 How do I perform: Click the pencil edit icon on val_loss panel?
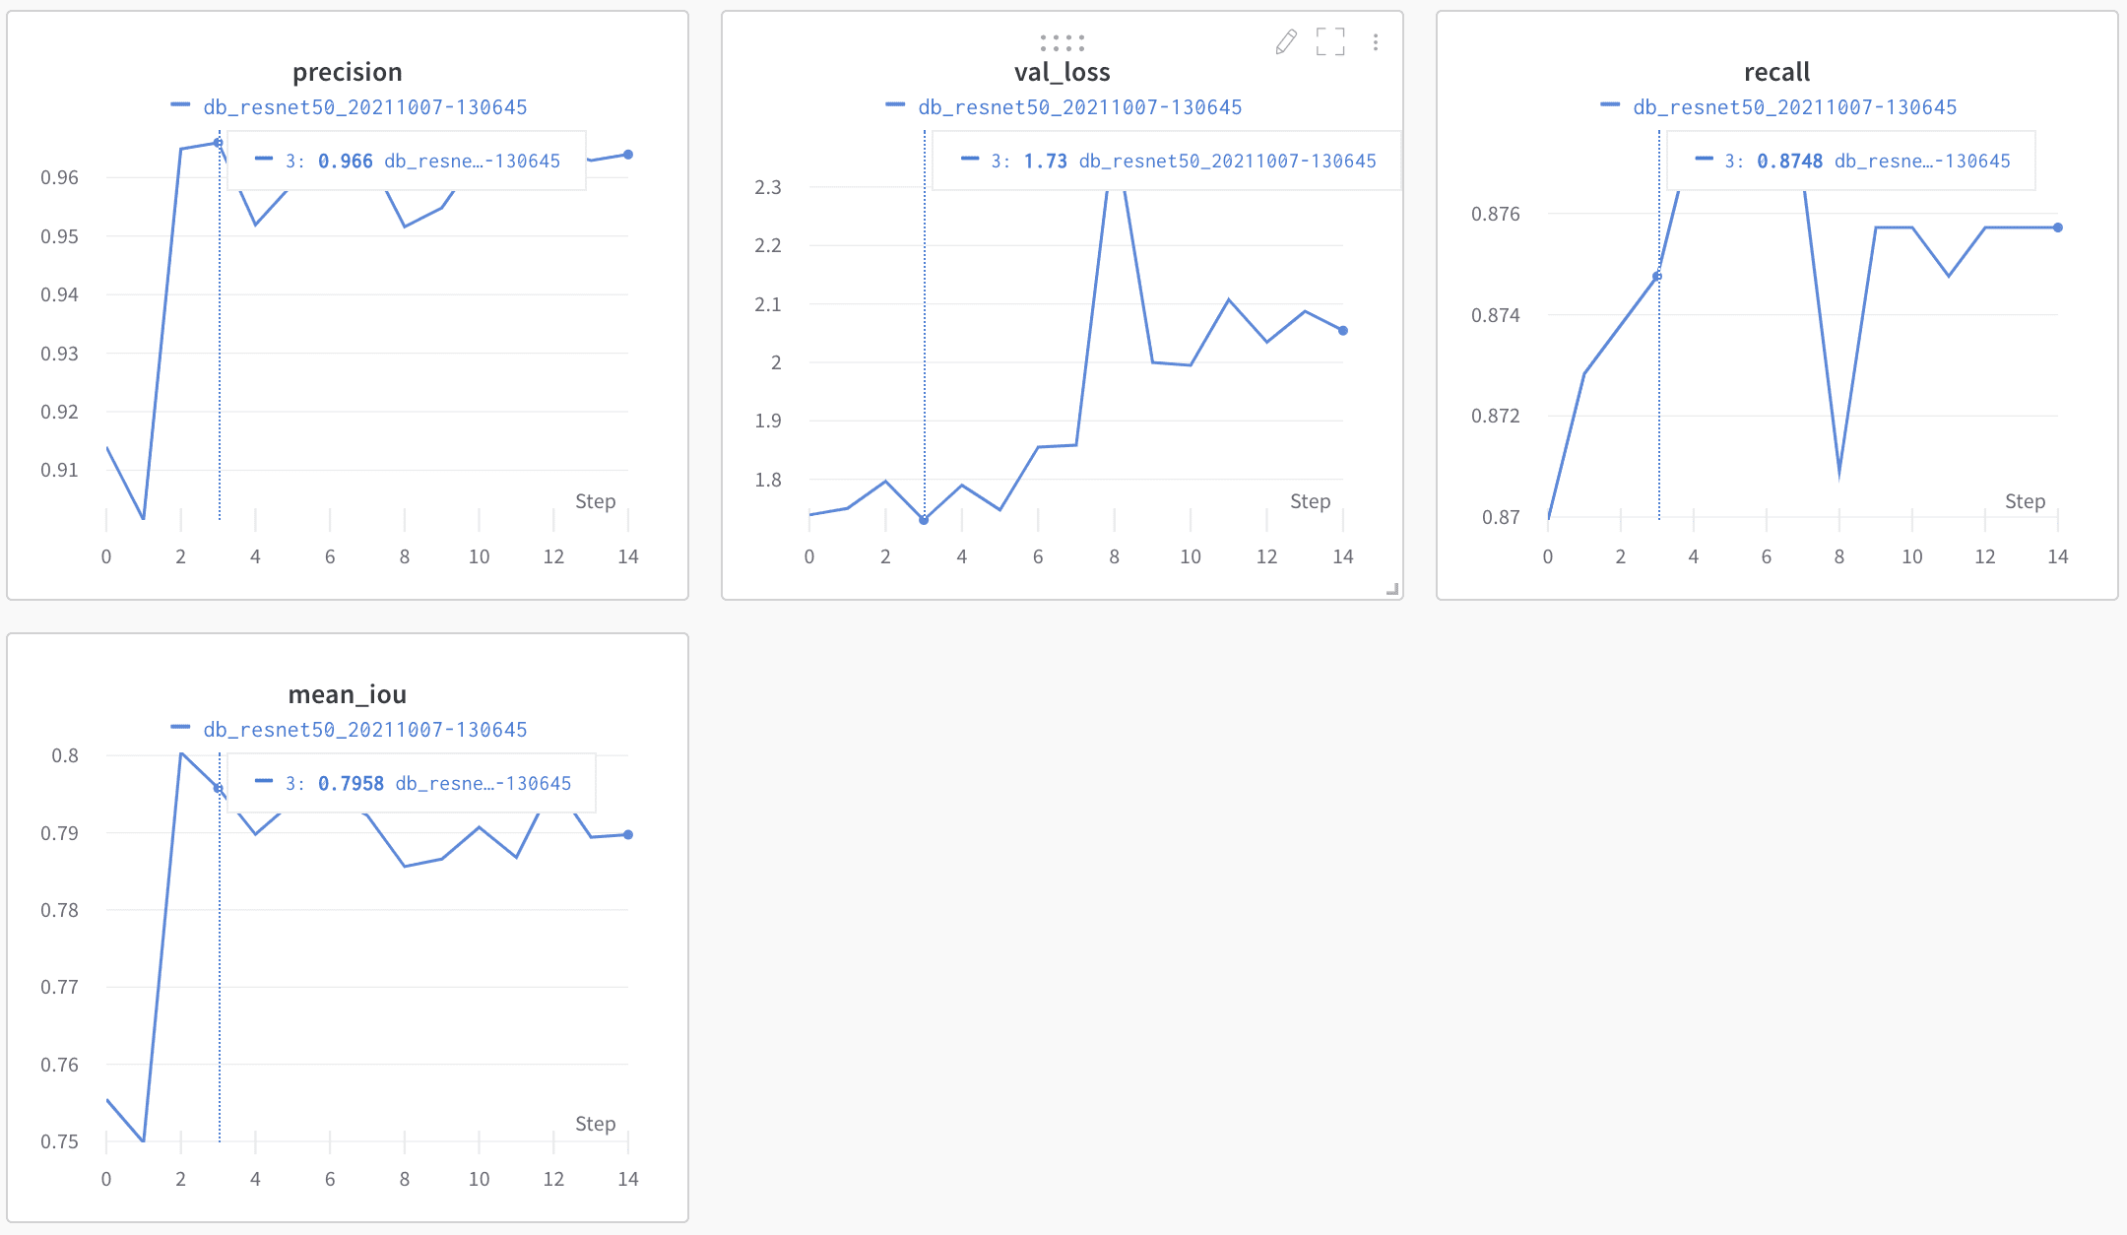[x=1286, y=41]
